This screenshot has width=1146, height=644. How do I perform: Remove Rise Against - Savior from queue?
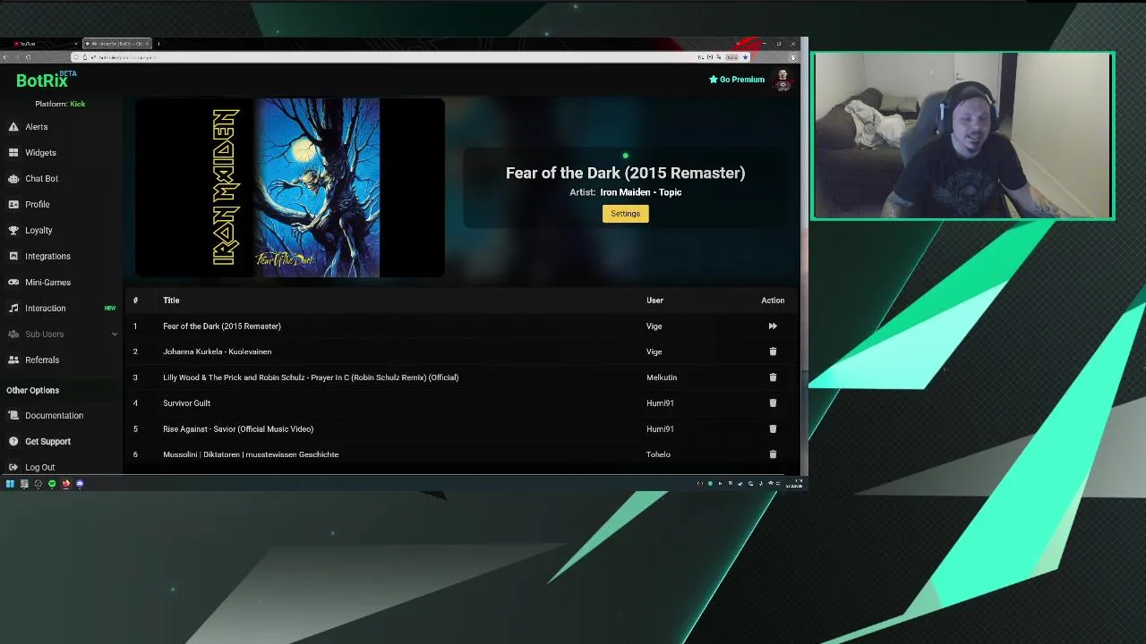point(773,429)
